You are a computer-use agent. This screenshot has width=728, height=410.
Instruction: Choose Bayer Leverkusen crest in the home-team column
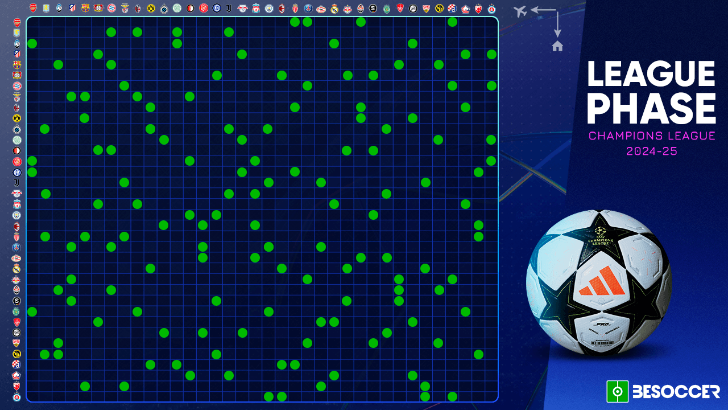click(16, 75)
